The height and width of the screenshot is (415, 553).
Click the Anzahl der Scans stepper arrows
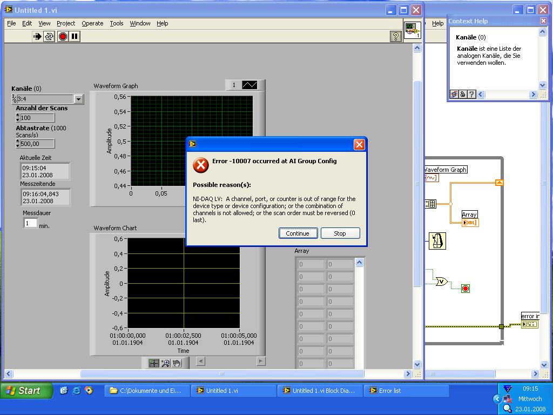pyautogui.click(x=18, y=118)
